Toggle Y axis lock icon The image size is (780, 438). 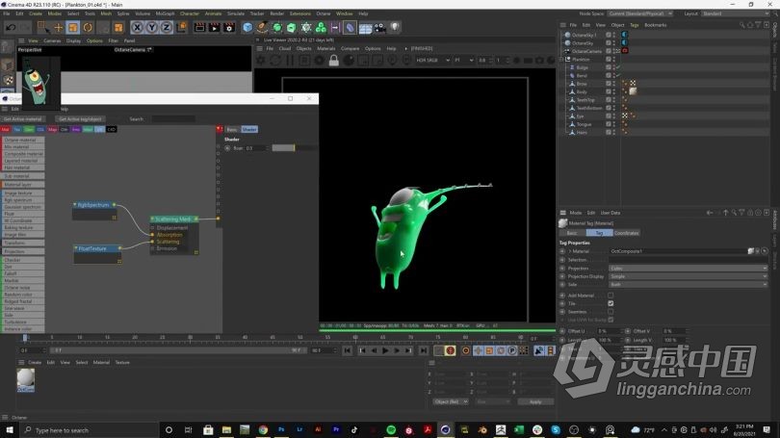pos(152,27)
